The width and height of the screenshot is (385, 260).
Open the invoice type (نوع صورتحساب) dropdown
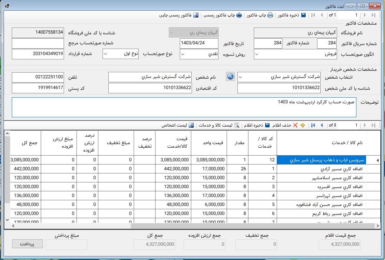[x=106, y=54]
